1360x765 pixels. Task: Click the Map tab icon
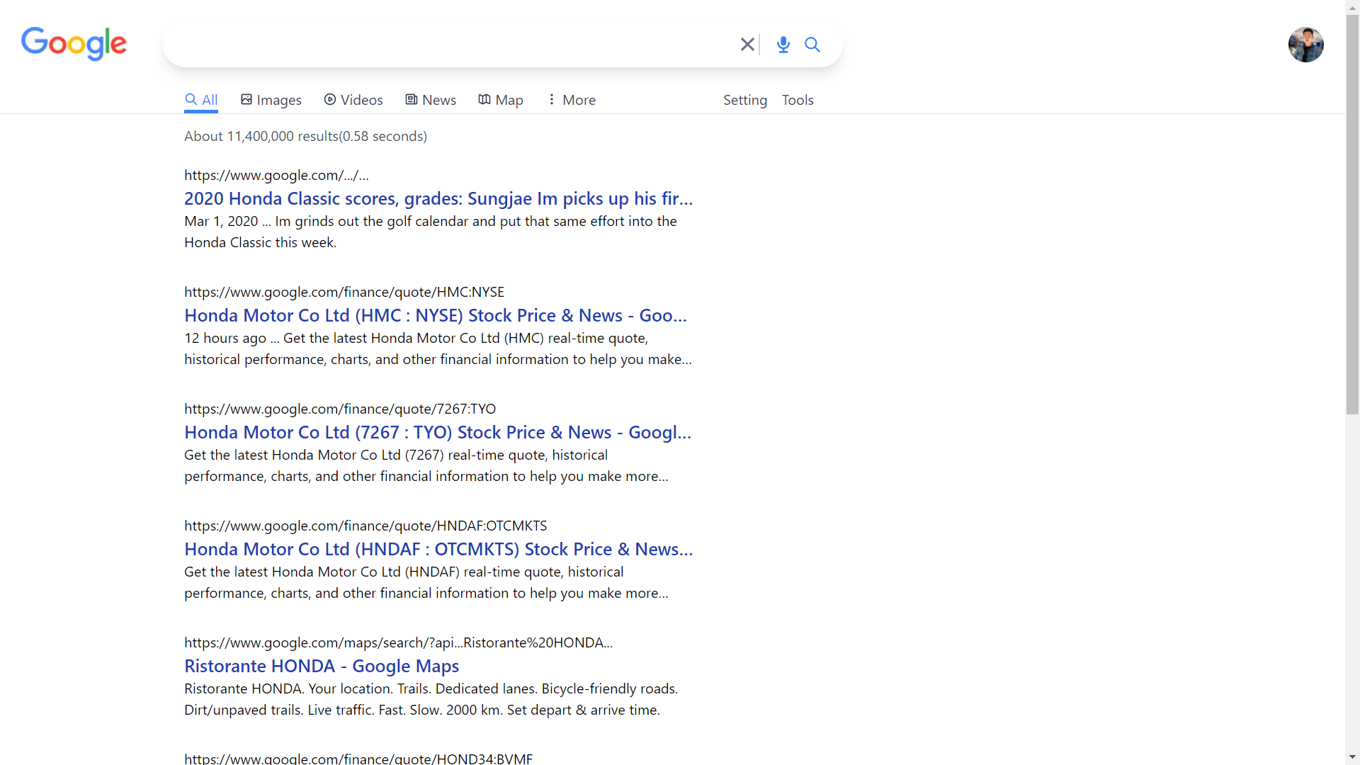pyautogui.click(x=484, y=100)
